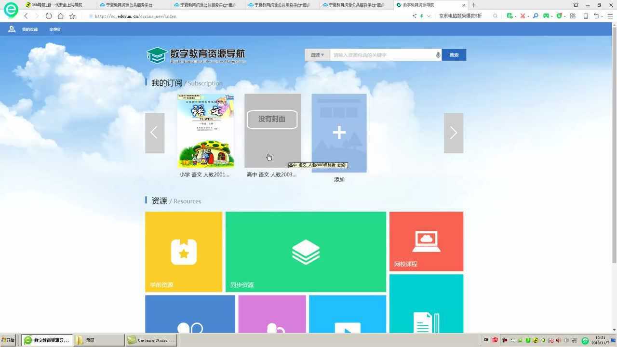
Task: Click the page vertical scrollbar
Action: coord(614,145)
